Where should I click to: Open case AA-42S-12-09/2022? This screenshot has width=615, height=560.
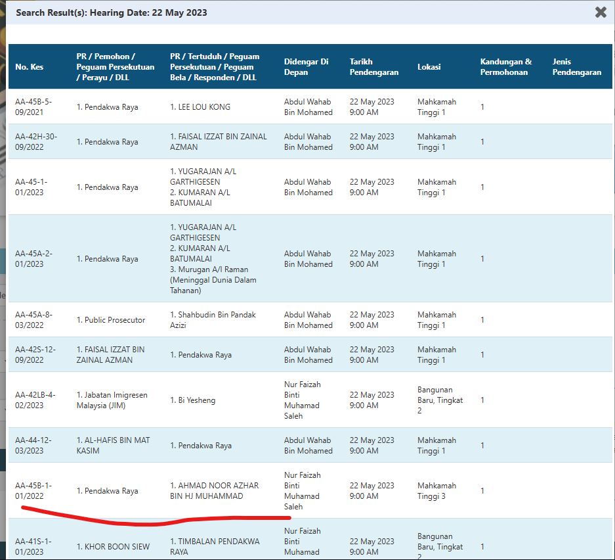tap(35, 355)
